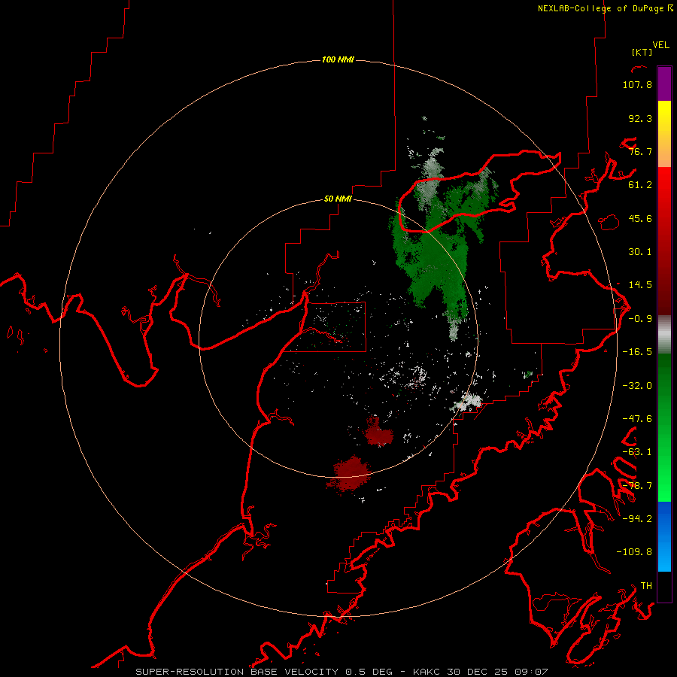Click the 30 DEC 25 09:07 timestamp
Viewport: 677px width, 677px height.
click(496, 672)
